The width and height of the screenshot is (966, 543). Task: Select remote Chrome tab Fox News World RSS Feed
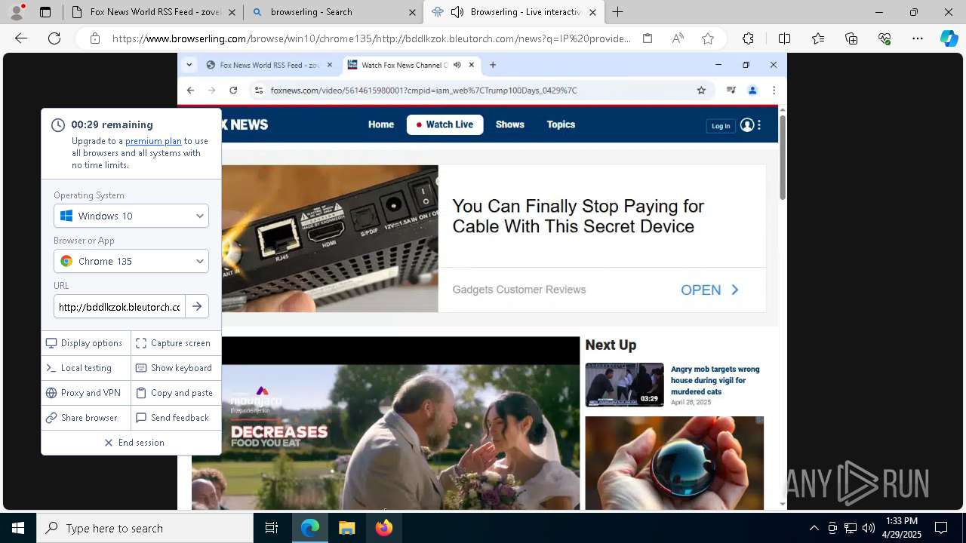(x=269, y=65)
